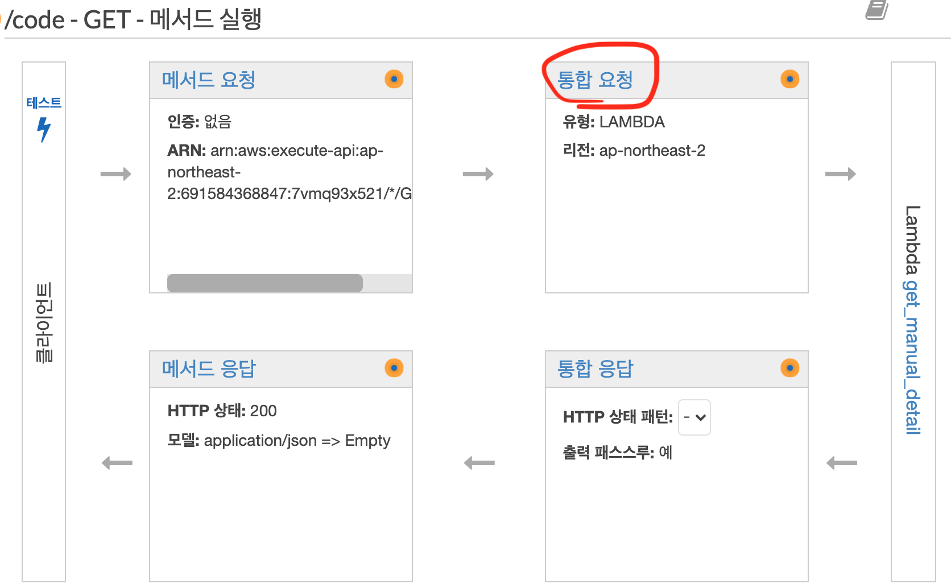The height and width of the screenshot is (588, 951).
Task: Expand the HTTP 상태 패턴 dropdown
Action: tap(694, 417)
